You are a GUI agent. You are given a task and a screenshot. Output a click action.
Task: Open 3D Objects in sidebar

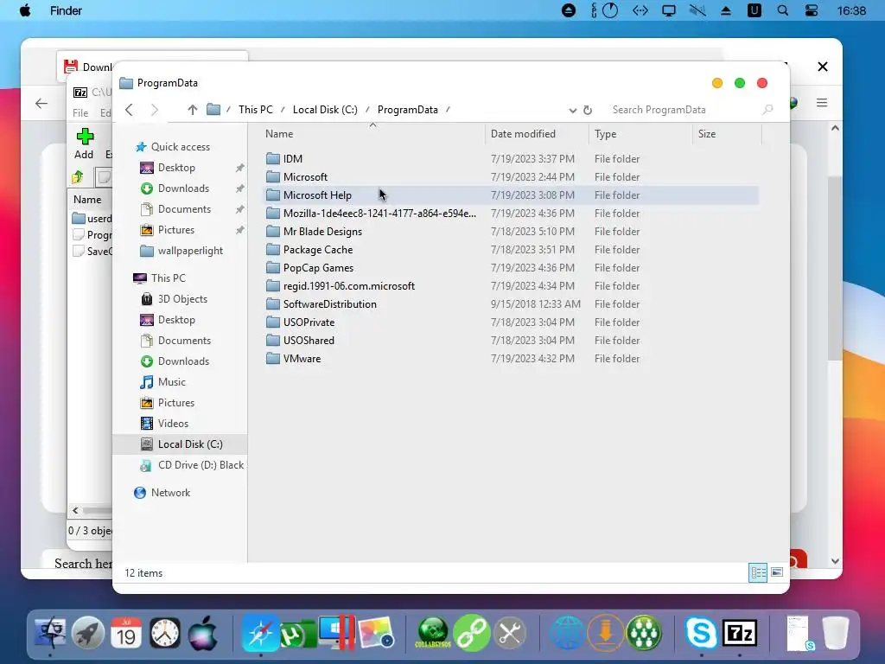point(181,299)
